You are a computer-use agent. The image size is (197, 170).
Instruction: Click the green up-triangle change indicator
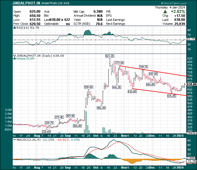(165, 12)
